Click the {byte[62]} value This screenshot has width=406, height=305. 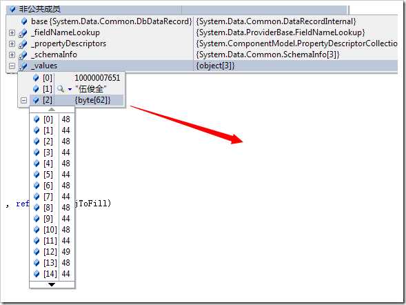tap(92, 100)
